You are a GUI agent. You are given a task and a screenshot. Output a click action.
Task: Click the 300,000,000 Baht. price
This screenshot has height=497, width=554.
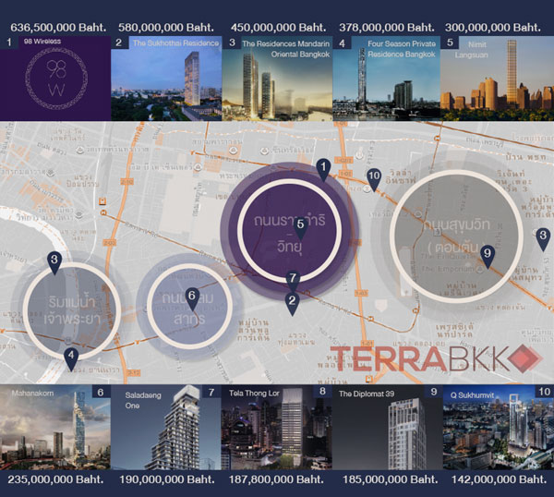coord(493,27)
